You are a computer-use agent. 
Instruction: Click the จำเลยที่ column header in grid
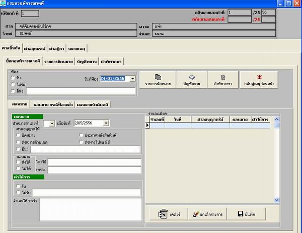(157, 120)
